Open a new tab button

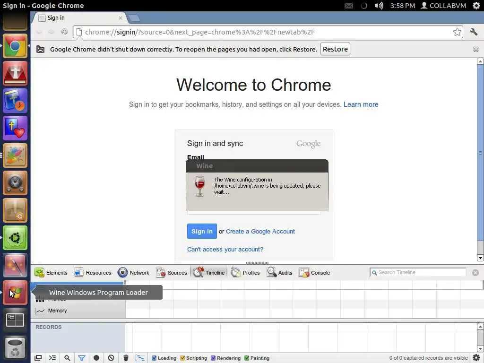[134, 18]
